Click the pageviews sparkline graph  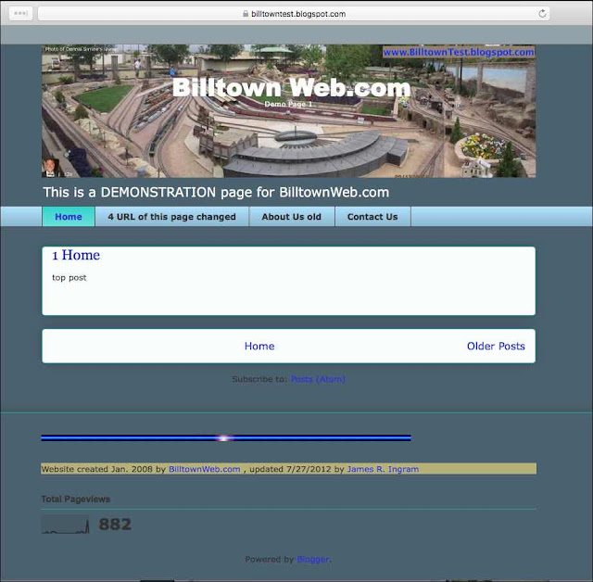point(66,525)
